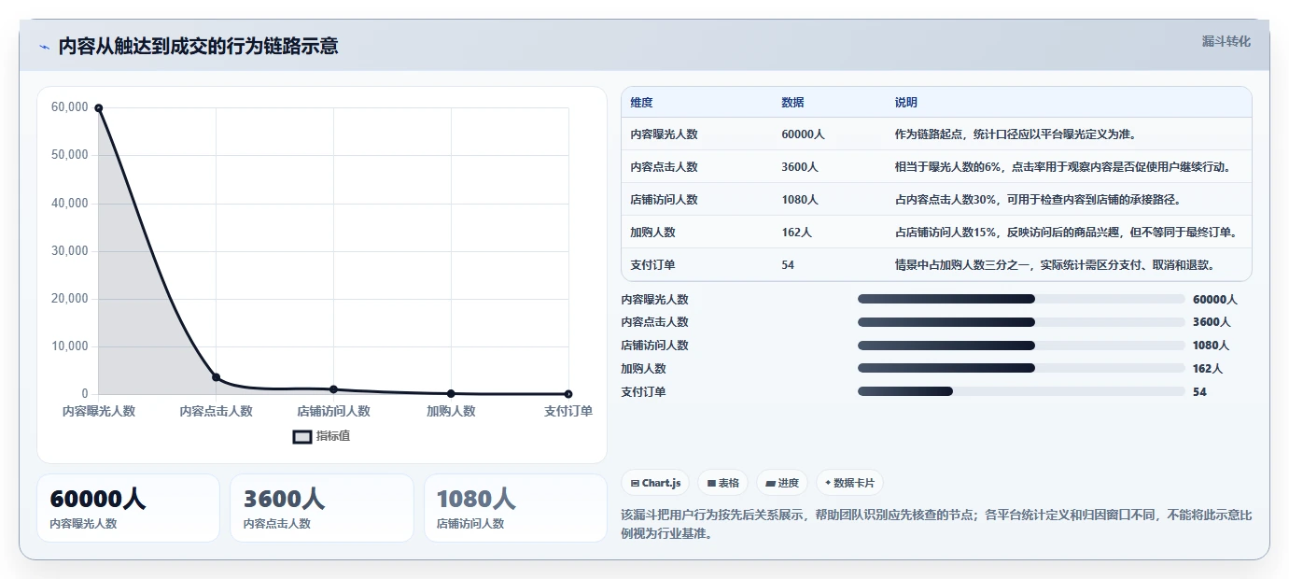The image size is (1289, 579).
Task: Click the 表格 tag icon
Action: [x=711, y=483]
